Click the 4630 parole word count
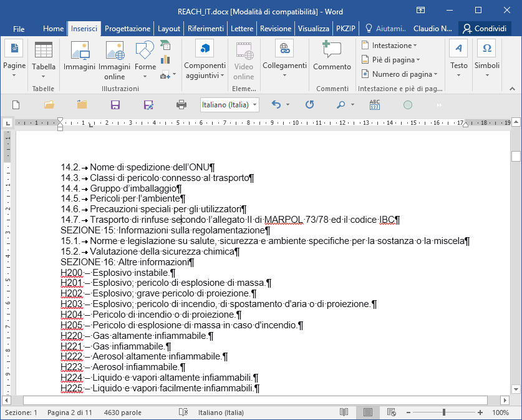Viewport: 522px width, 420px height. click(122, 413)
